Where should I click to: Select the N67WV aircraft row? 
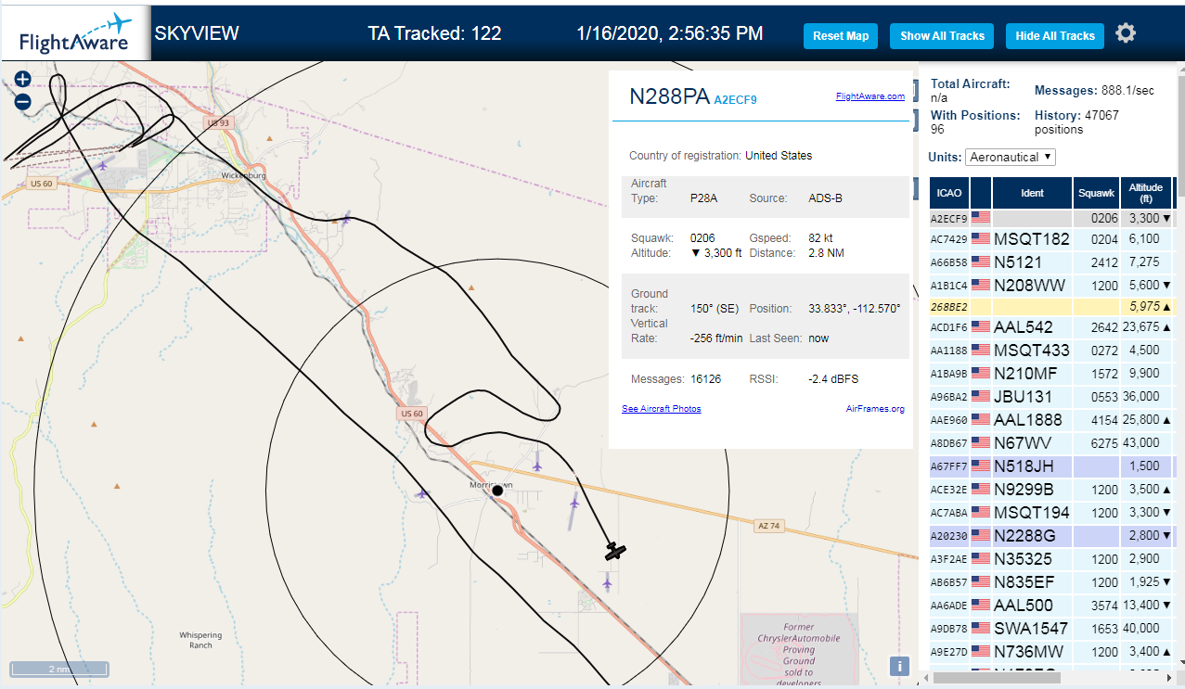(x=1051, y=442)
